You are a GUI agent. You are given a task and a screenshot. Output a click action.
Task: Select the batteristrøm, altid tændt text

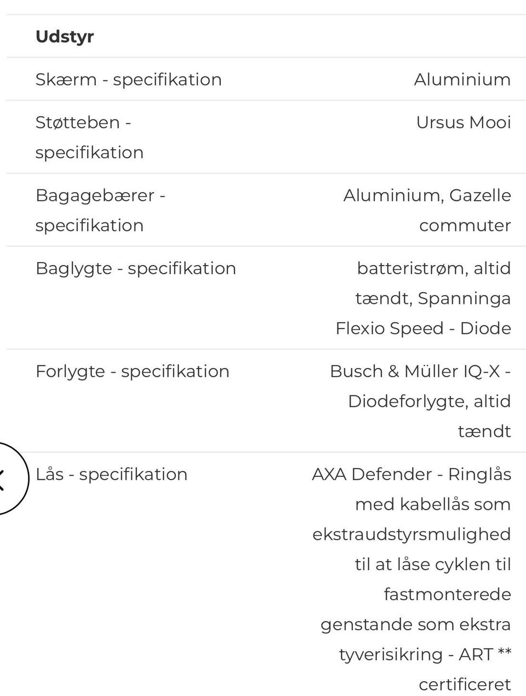(x=433, y=283)
